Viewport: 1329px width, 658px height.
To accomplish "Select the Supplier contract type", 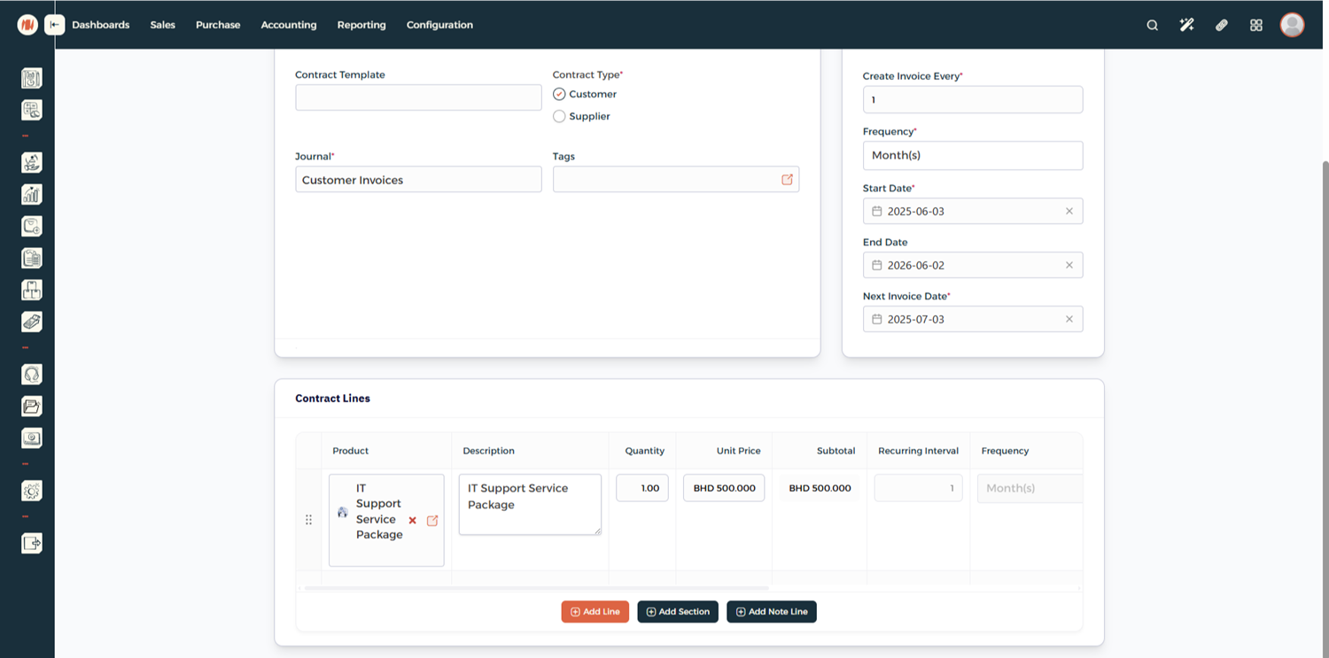I will point(559,116).
